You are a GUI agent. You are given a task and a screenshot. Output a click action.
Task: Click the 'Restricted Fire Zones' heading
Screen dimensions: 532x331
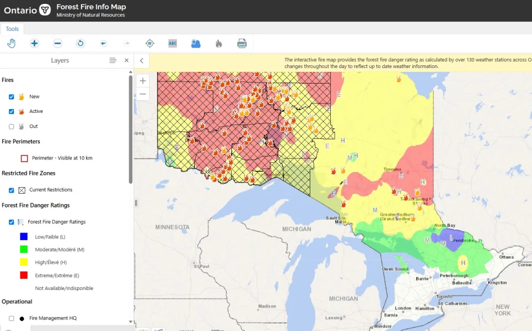28,173
